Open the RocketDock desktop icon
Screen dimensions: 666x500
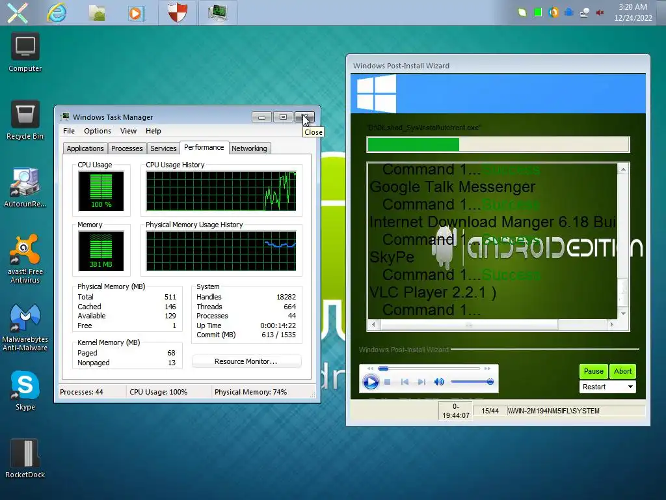25,458
